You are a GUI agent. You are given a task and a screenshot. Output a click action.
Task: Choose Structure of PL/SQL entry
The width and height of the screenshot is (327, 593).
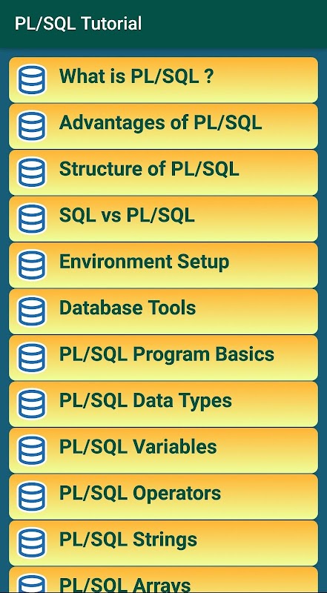[x=163, y=173]
